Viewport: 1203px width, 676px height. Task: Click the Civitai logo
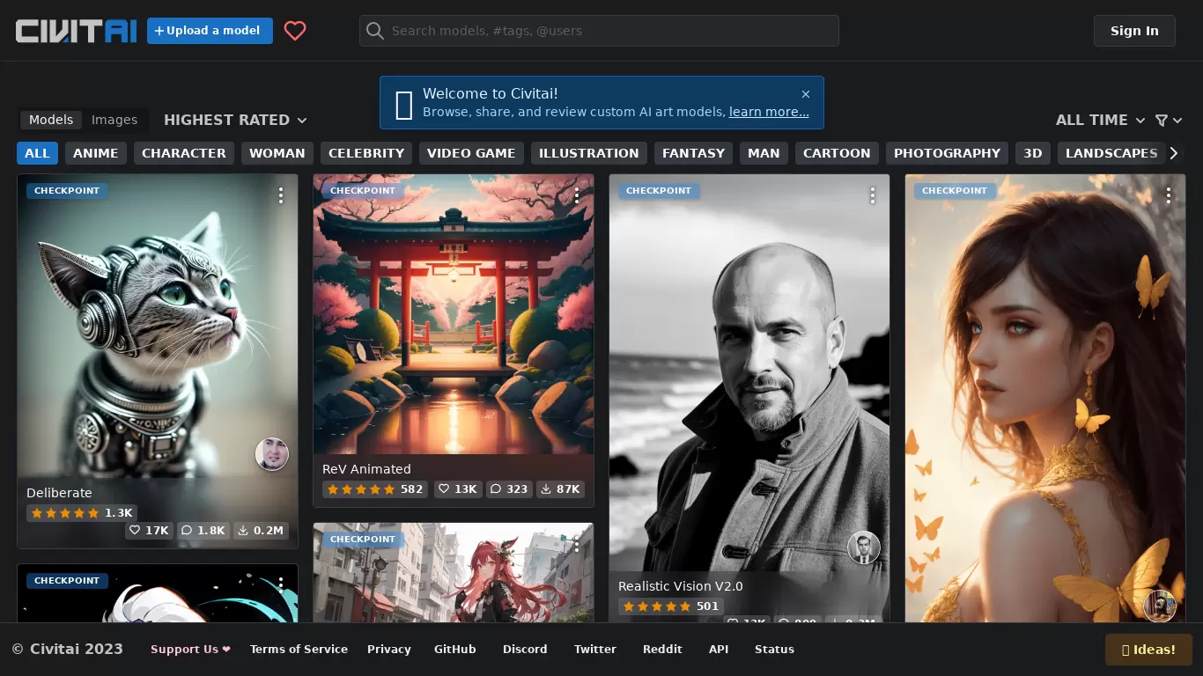click(x=76, y=31)
